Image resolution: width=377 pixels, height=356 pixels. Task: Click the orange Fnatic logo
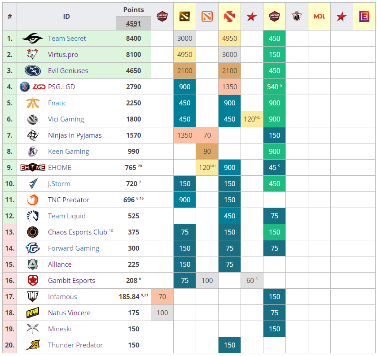pos(33,103)
